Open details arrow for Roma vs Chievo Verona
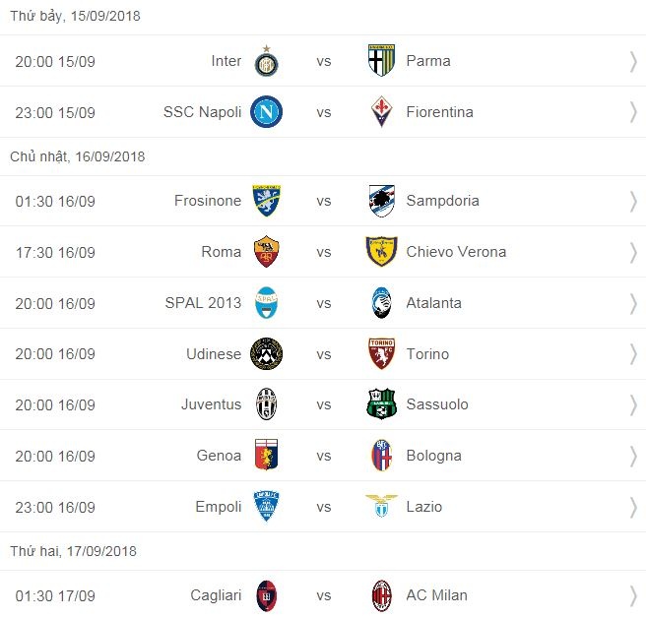 click(633, 252)
